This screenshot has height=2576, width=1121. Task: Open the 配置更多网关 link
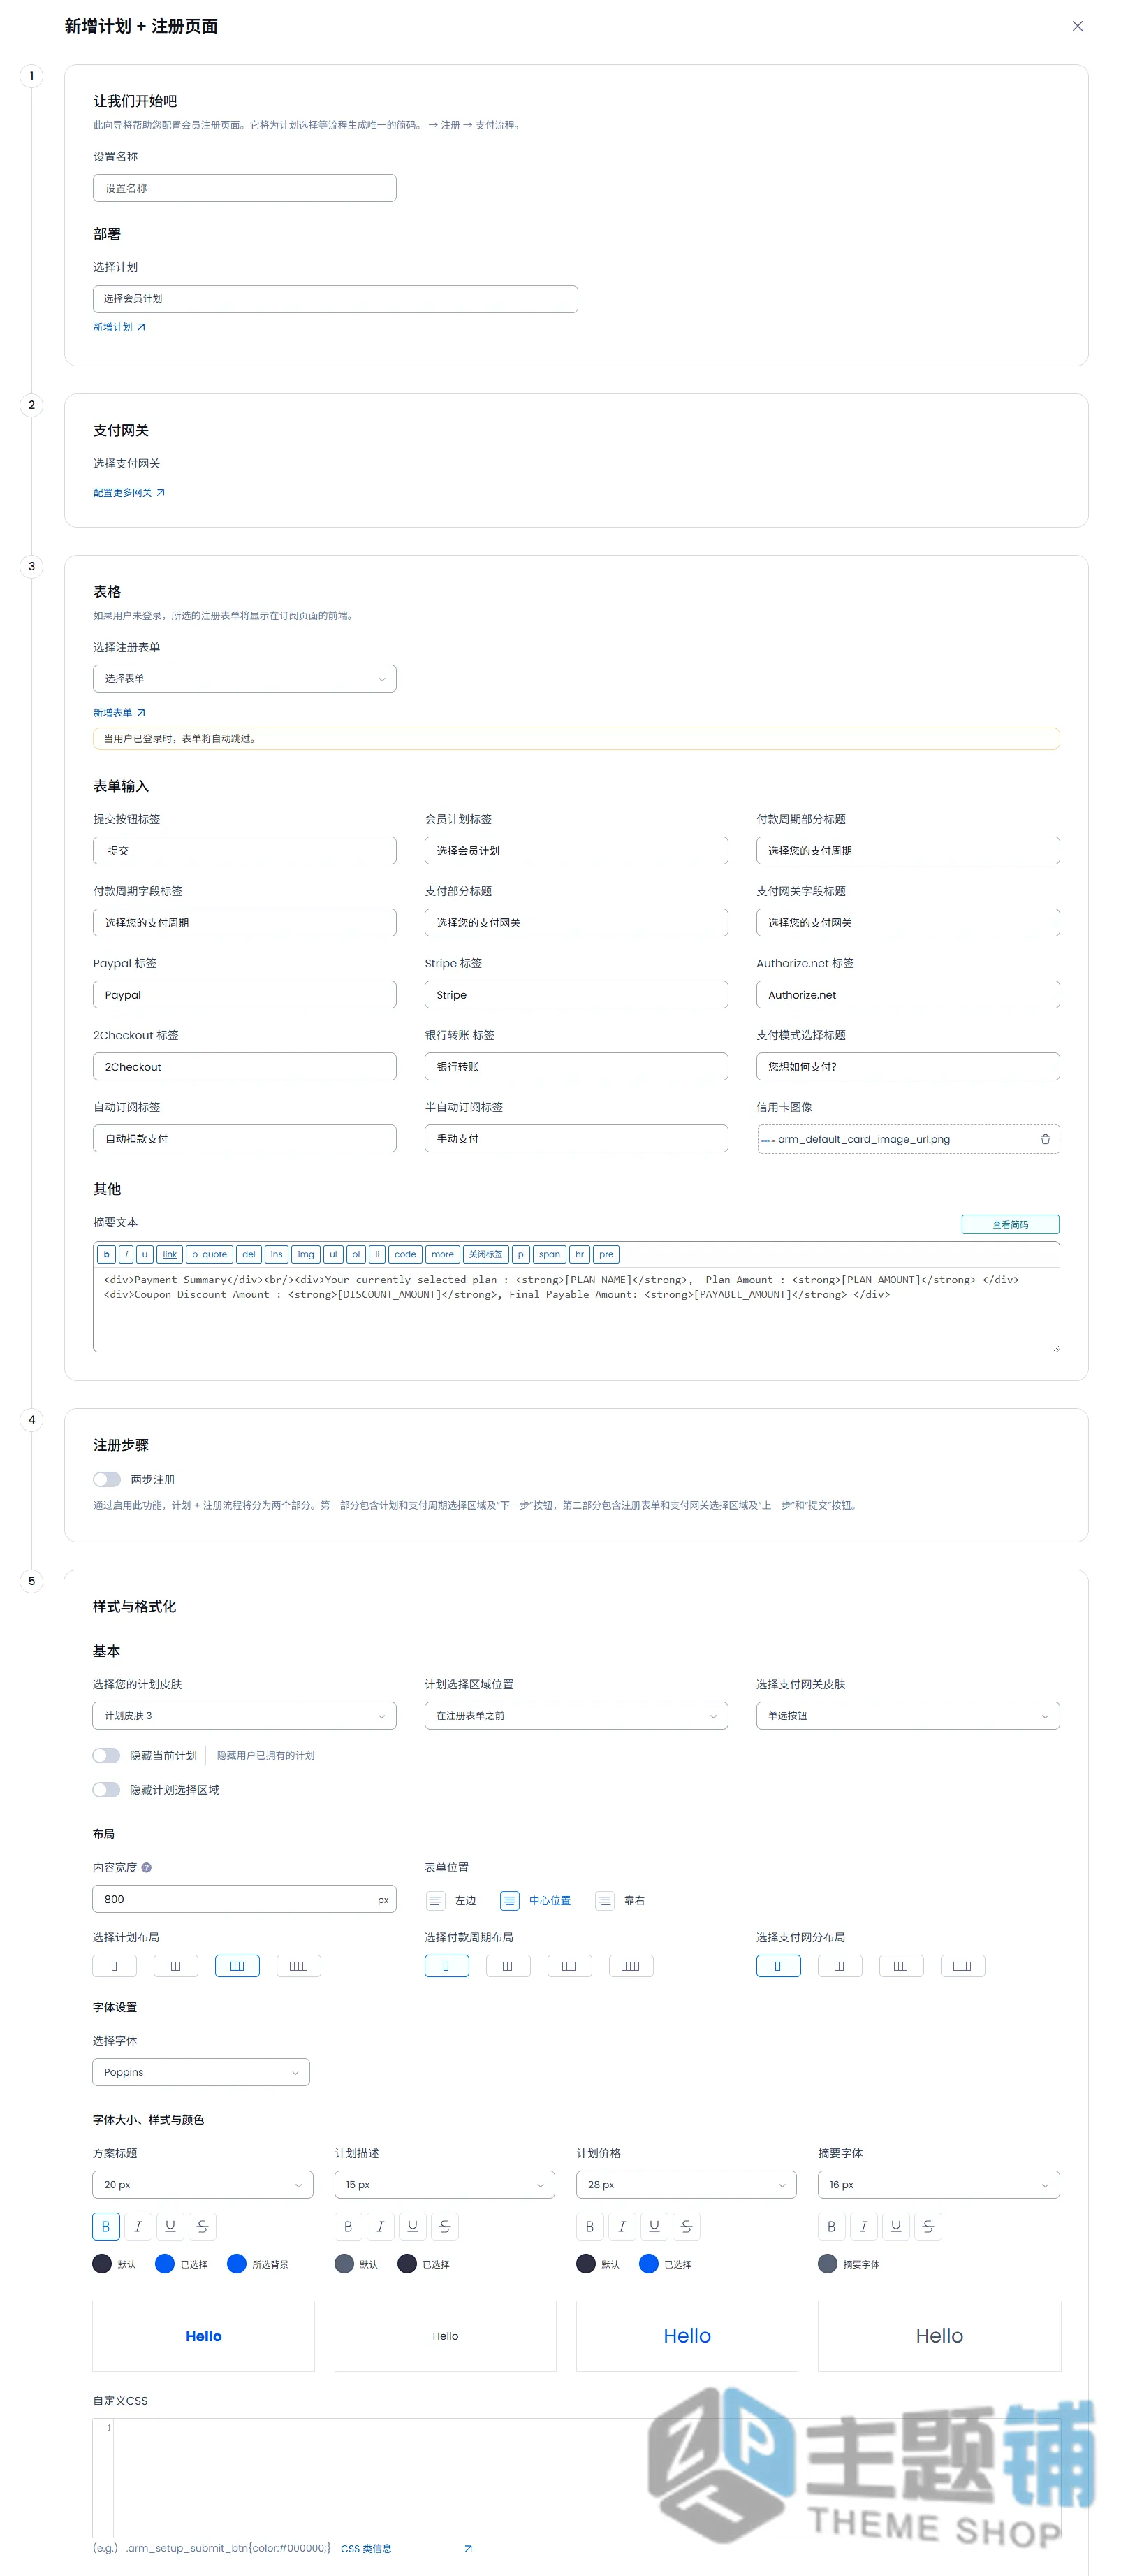tap(129, 493)
